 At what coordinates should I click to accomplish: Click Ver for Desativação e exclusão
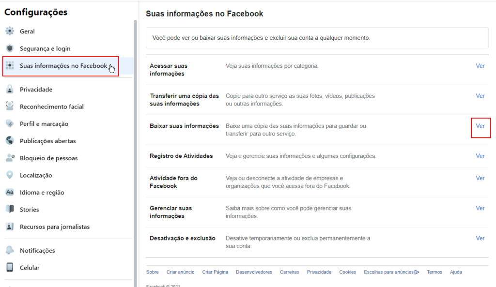[x=480, y=238]
